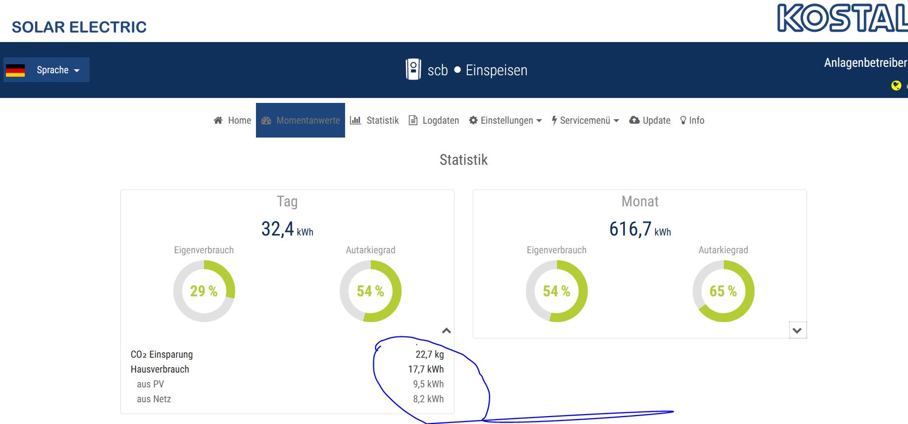Click the 8,2 kWh value

(428, 399)
